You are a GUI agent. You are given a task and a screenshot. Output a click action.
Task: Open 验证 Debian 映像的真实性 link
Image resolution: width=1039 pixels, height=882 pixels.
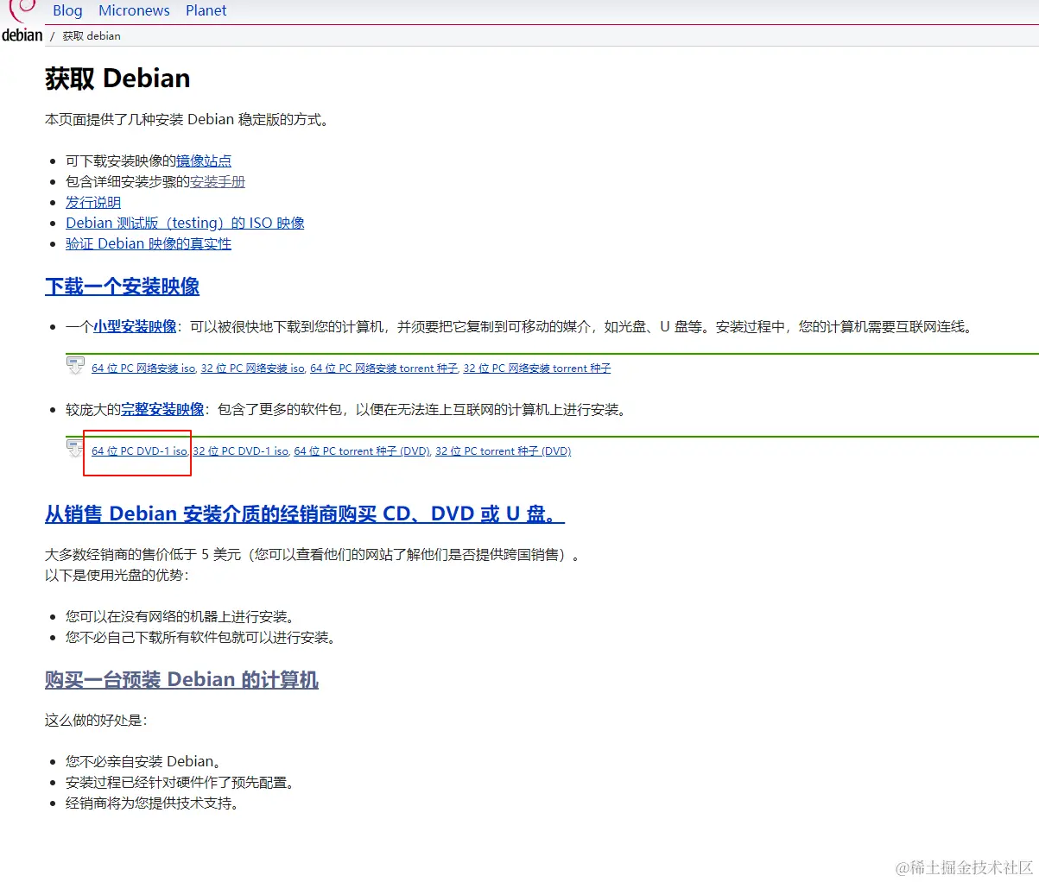tap(149, 243)
